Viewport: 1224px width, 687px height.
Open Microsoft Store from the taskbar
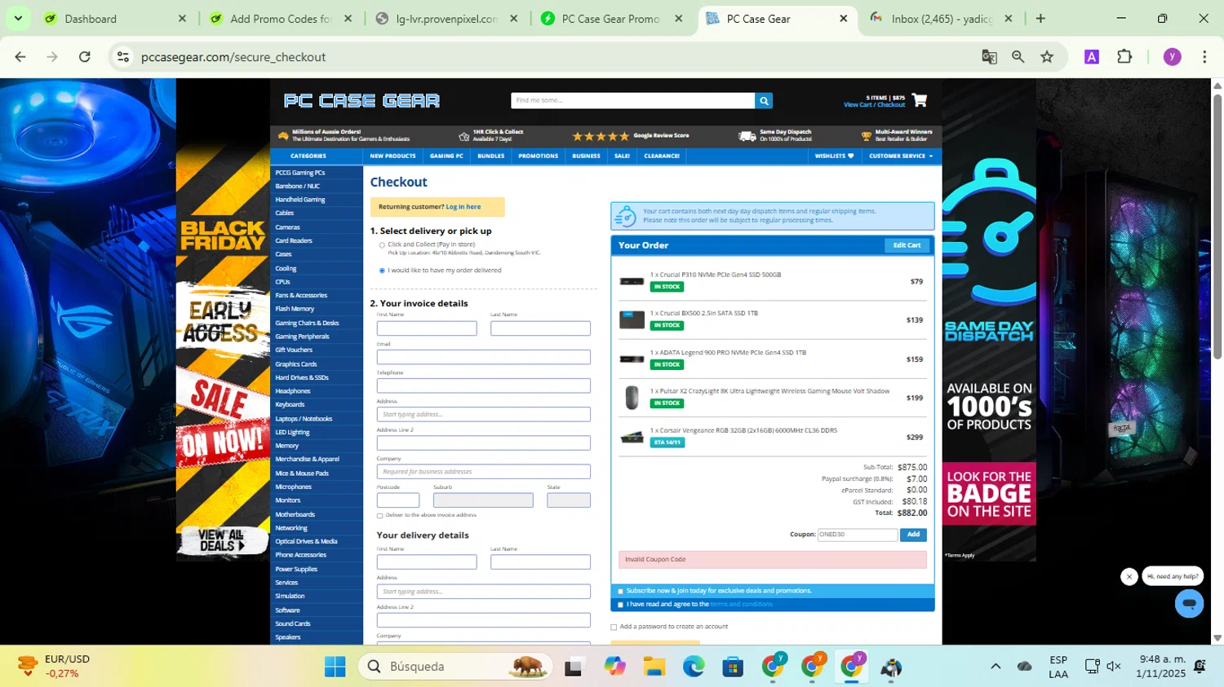(733, 667)
